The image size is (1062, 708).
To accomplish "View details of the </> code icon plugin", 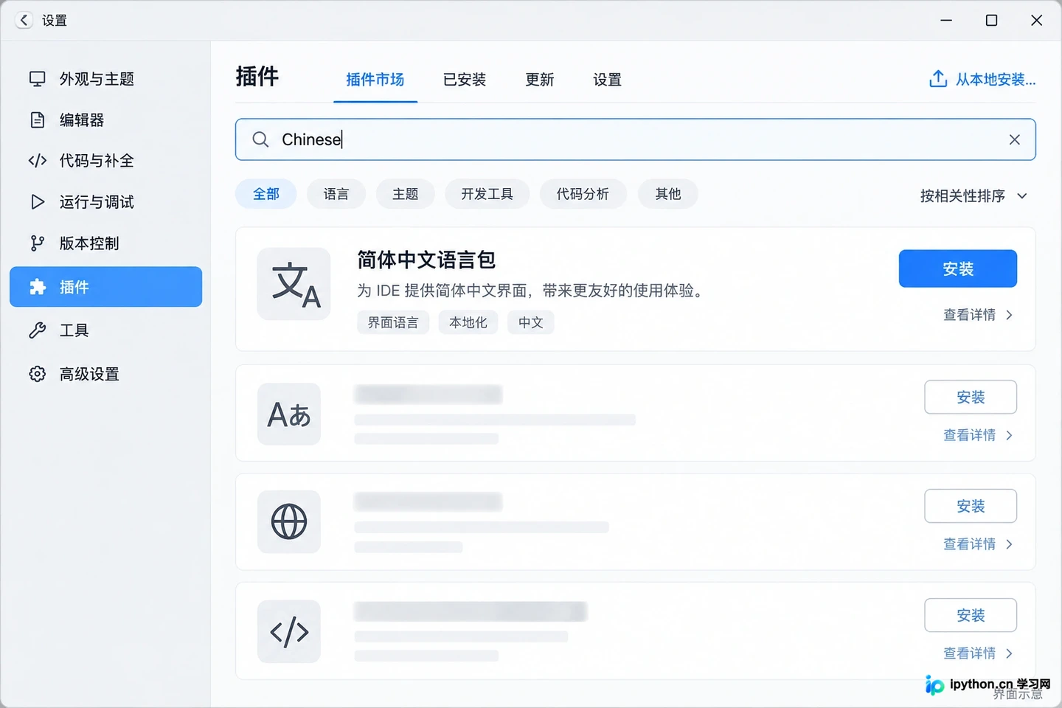I will [x=977, y=653].
